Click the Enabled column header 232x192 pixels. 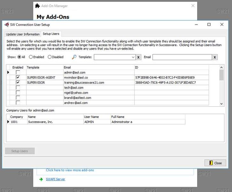point(18,67)
